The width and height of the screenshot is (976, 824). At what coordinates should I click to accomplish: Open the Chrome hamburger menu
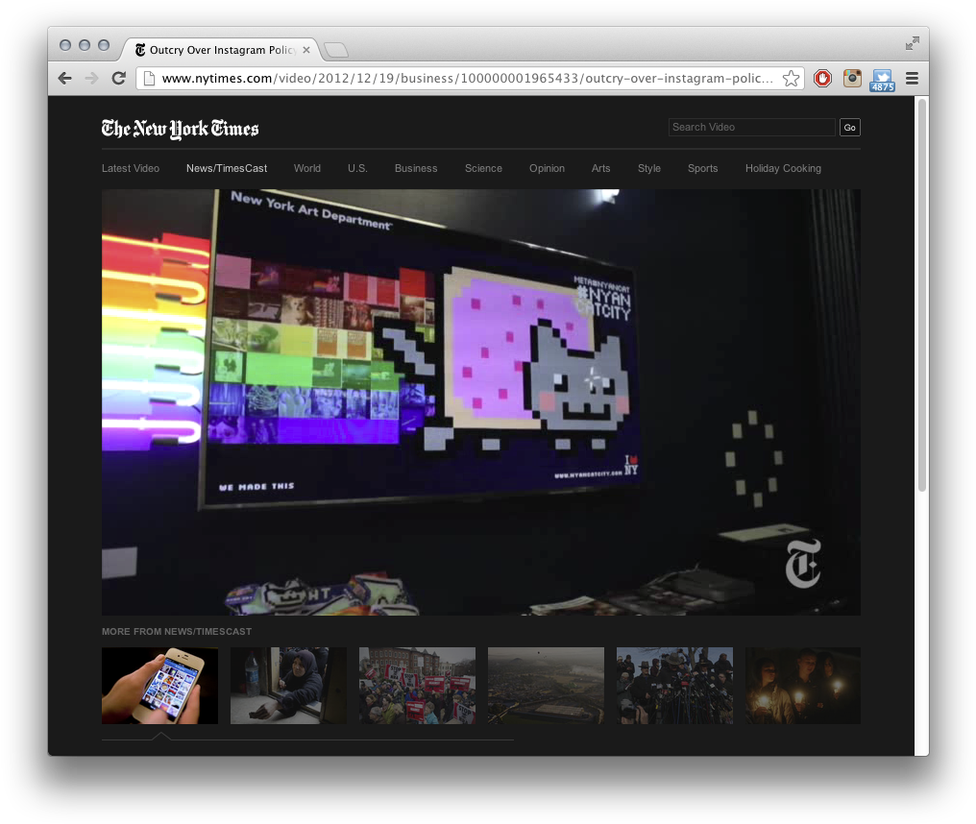pos(912,79)
